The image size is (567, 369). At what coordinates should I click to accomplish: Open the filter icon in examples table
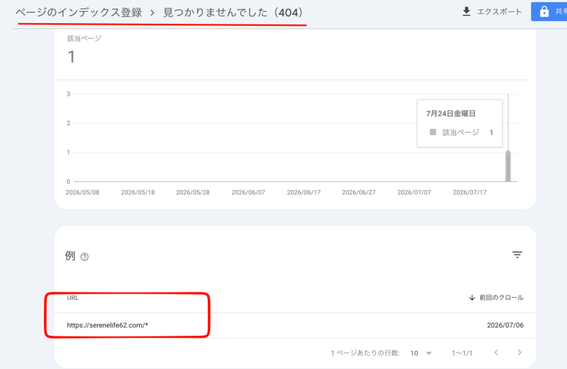click(517, 255)
